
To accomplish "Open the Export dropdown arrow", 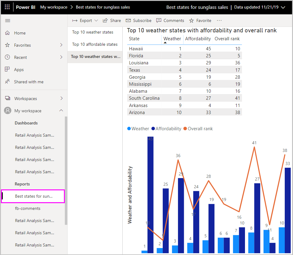I will coord(96,20).
